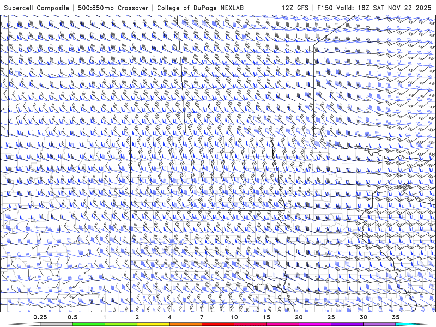
Task: Click the '7' legend value
Action: (x=202, y=317)
